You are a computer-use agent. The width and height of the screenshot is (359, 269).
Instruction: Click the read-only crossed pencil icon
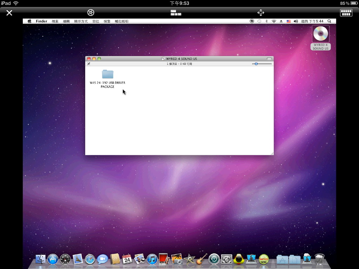point(89,64)
